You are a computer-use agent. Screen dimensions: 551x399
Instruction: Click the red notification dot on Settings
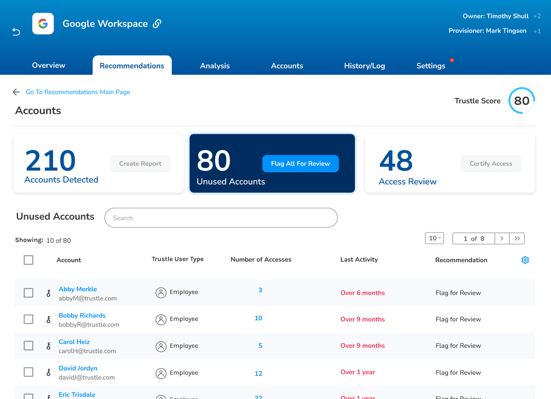tap(452, 60)
